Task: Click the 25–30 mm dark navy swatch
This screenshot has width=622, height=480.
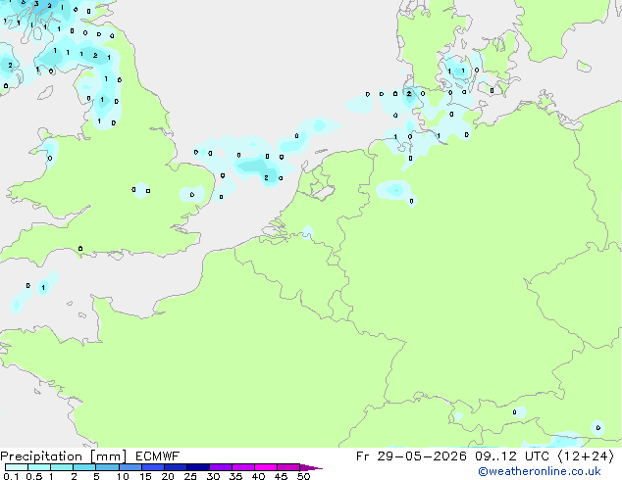Action: (198, 467)
